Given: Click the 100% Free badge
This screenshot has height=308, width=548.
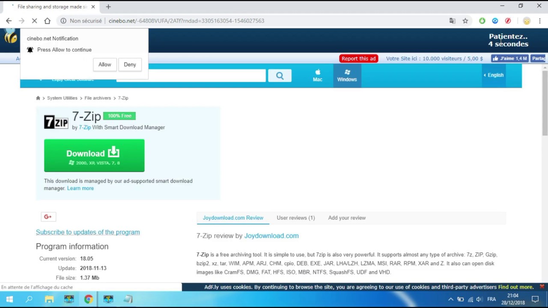Looking at the screenshot, I should point(119,116).
